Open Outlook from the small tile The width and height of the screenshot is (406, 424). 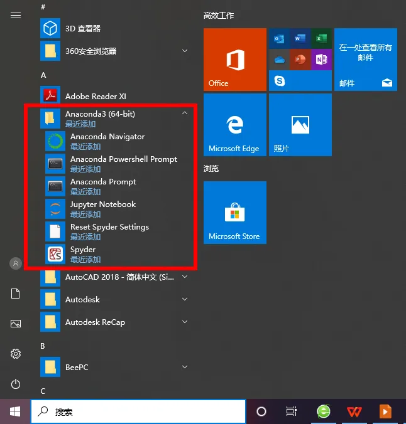click(279, 39)
